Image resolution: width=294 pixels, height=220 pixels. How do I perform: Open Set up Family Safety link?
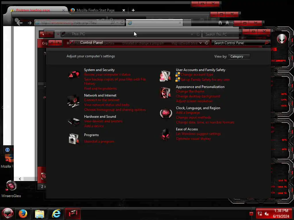click(205, 80)
